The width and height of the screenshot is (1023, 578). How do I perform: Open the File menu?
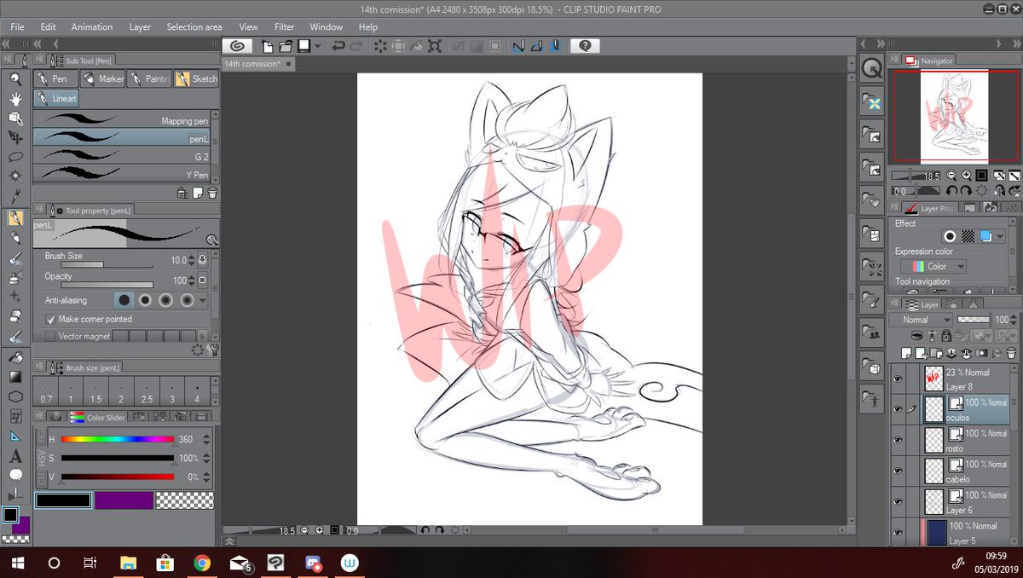[17, 27]
